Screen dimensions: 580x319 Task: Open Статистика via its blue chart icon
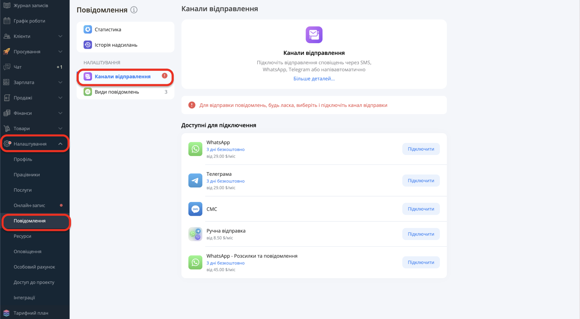pos(88,30)
